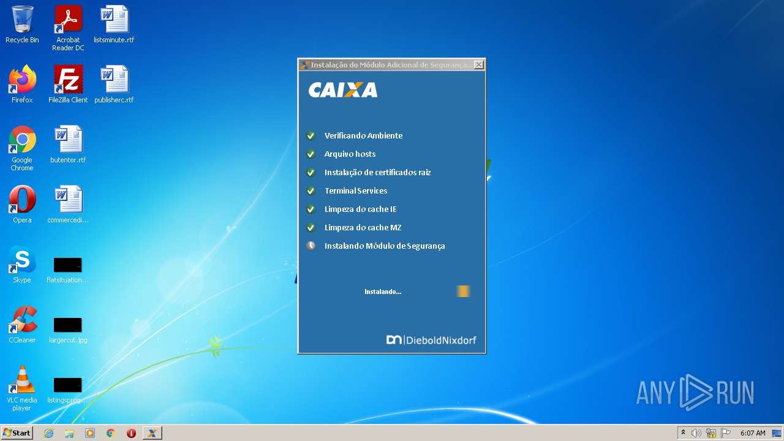Screen dimensions: 784x441
Task: Click check mark beside Instalação de certificados raiz
Action: [311, 173]
